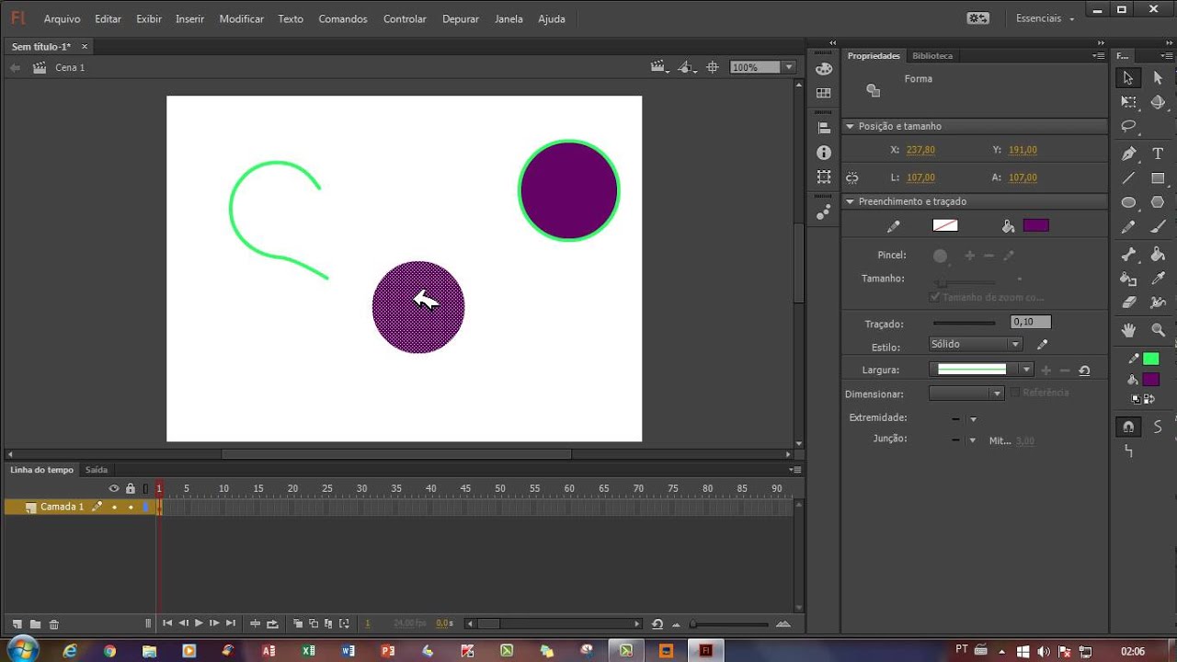The height and width of the screenshot is (662, 1177).
Task: Click the Cena 1 scene label
Action: [70, 67]
